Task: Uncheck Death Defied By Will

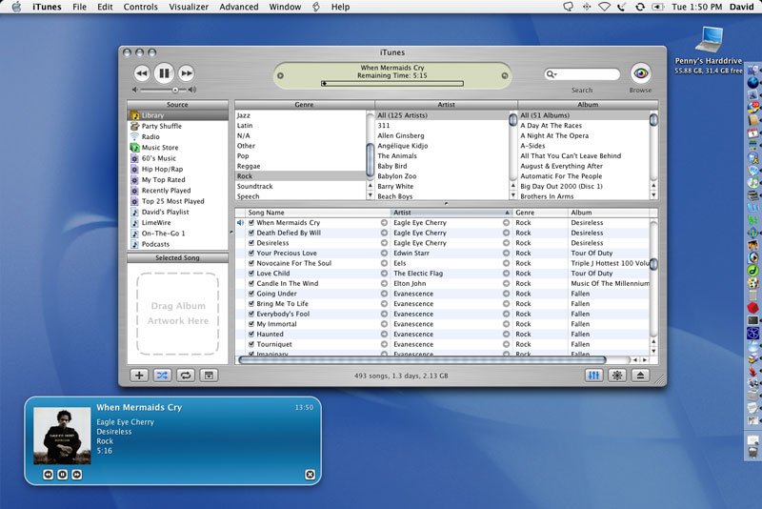Action: click(x=251, y=233)
